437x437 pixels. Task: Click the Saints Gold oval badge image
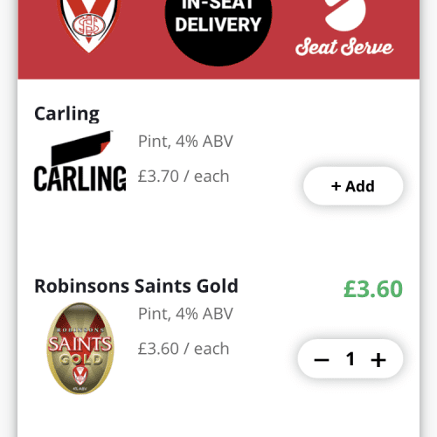[x=80, y=349]
